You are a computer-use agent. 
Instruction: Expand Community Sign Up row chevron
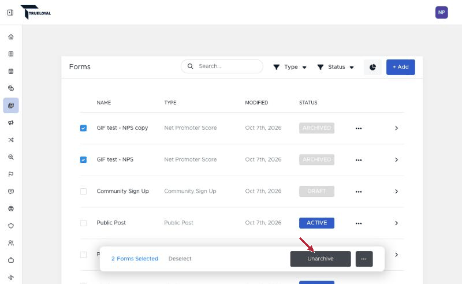pyautogui.click(x=396, y=192)
